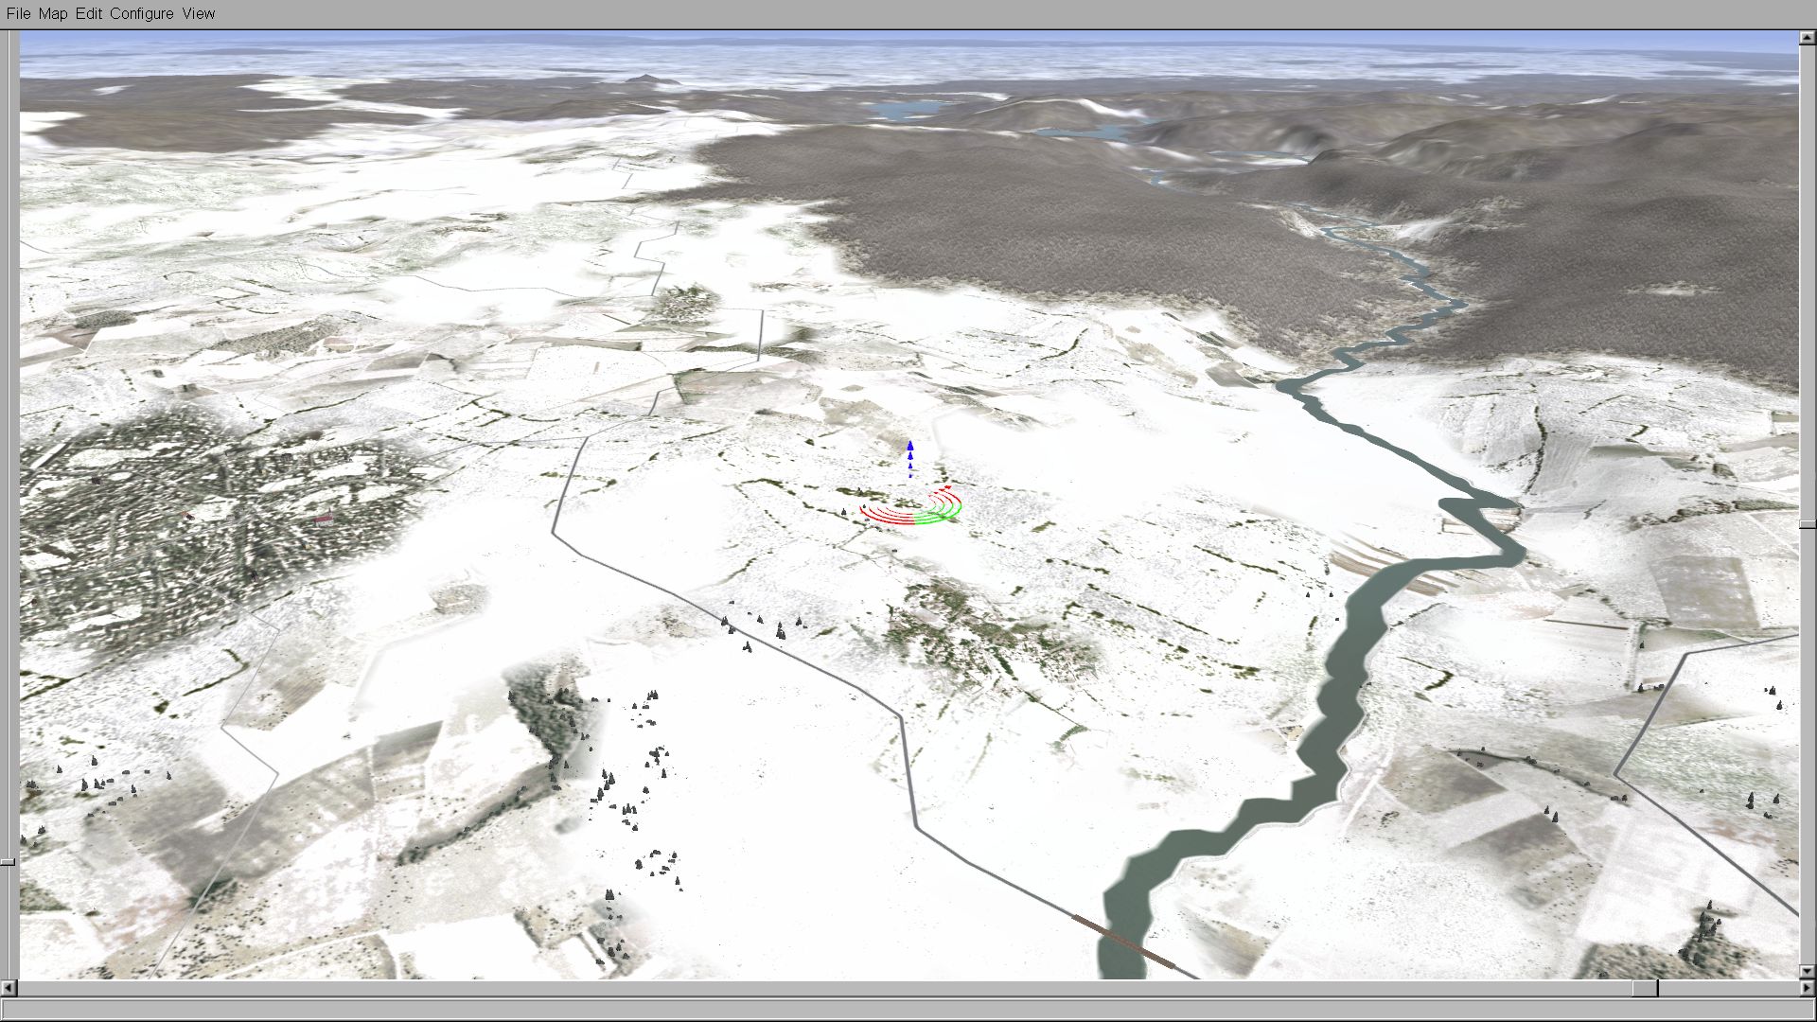Image resolution: width=1817 pixels, height=1022 pixels.
Task: Click the vertical scrollbar up arrow
Action: point(1807,38)
